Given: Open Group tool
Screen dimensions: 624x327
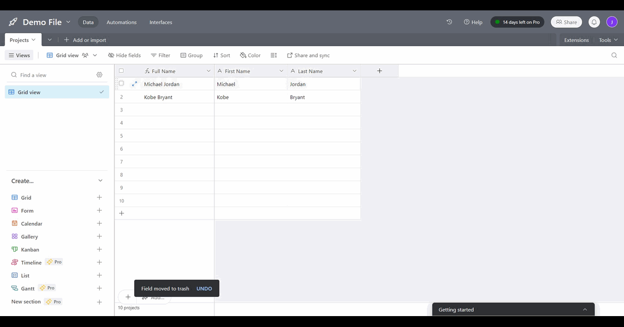Looking at the screenshot, I should [191, 56].
